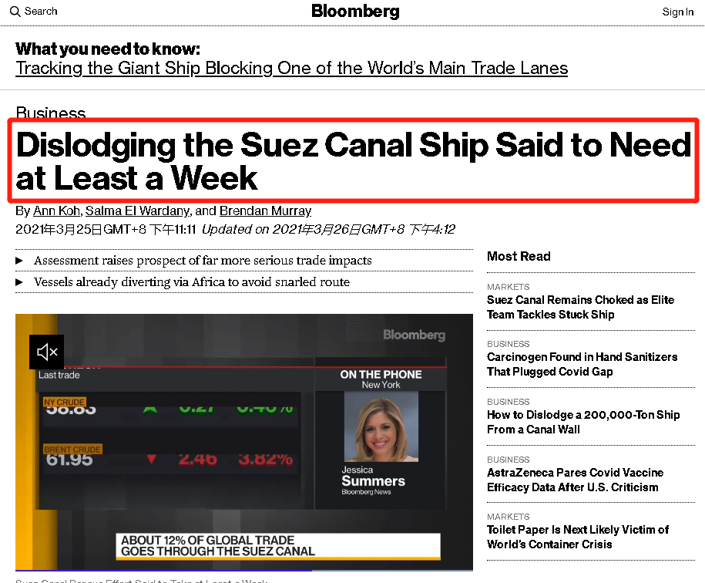Image resolution: width=705 pixels, height=583 pixels.
Task: Open the Tracking the Giant Ship link
Action: tap(291, 68)
